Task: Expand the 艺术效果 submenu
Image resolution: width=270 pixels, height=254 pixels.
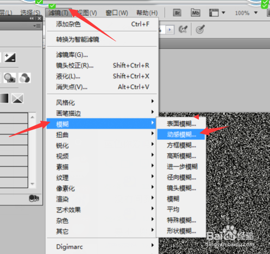Action: point(102,210)
